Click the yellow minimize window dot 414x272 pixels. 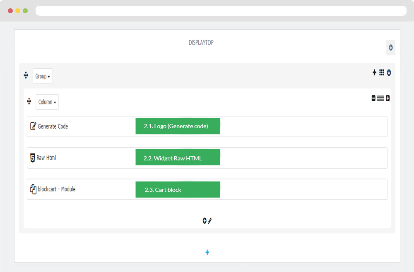click(x=18, y=11)
